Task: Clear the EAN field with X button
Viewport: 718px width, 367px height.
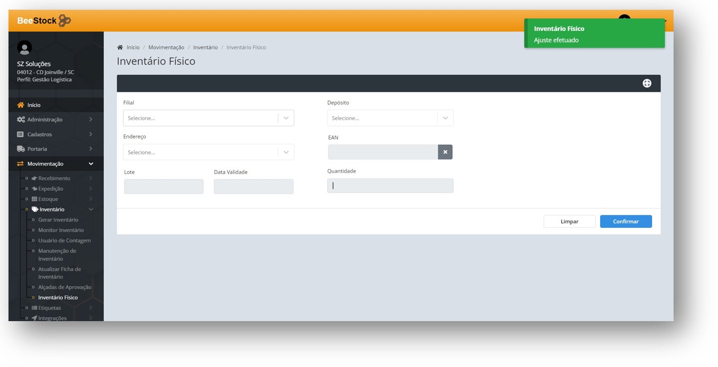Action: click(445, 152)
